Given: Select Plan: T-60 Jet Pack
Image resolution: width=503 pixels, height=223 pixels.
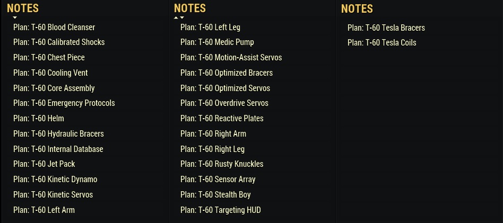Looking at the screenshot, I should [x=44, y=164].
